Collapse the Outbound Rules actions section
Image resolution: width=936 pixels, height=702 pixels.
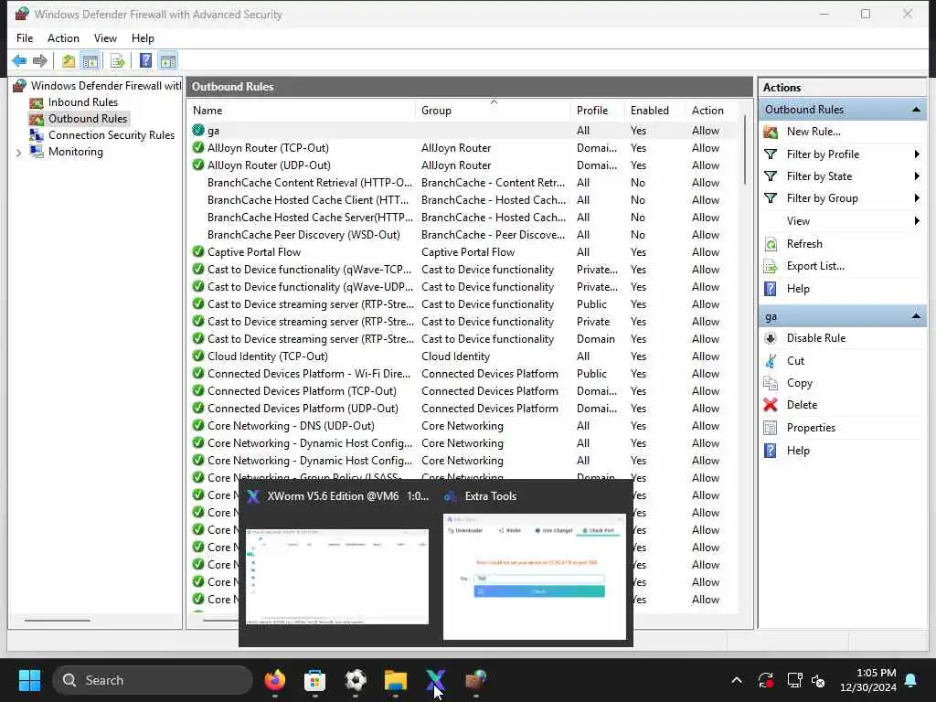click(916, 110)
